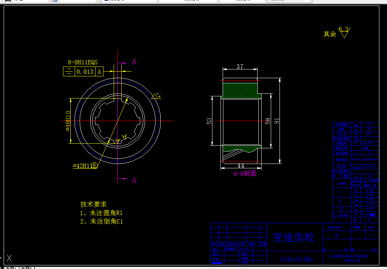
Task: Select the 8-8H11EQS dimension text
Action: 83,62
